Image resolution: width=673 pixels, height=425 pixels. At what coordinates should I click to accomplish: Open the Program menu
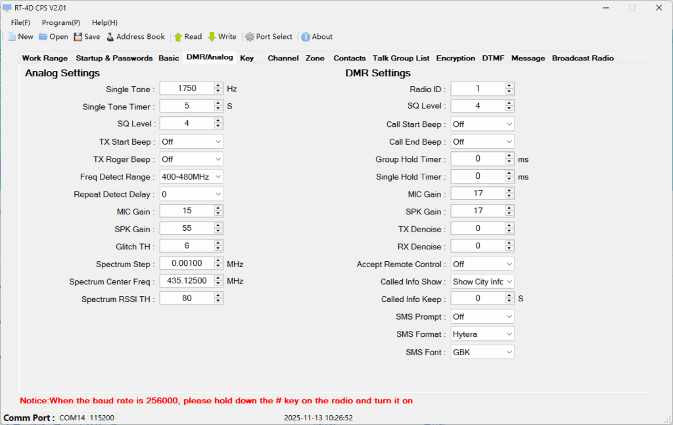(61, 22)
